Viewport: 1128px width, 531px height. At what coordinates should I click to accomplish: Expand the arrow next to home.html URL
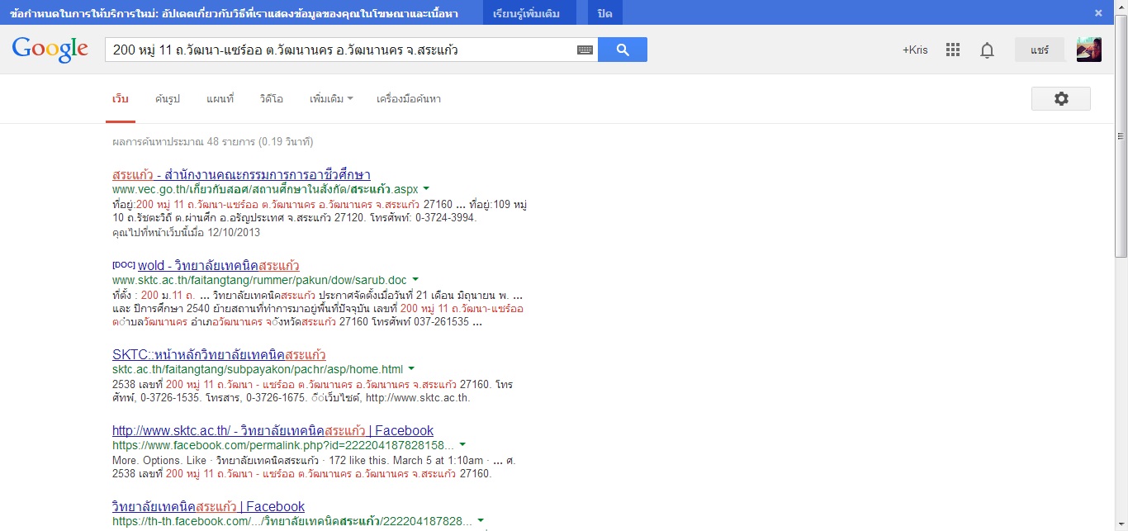tap(411, 369)
